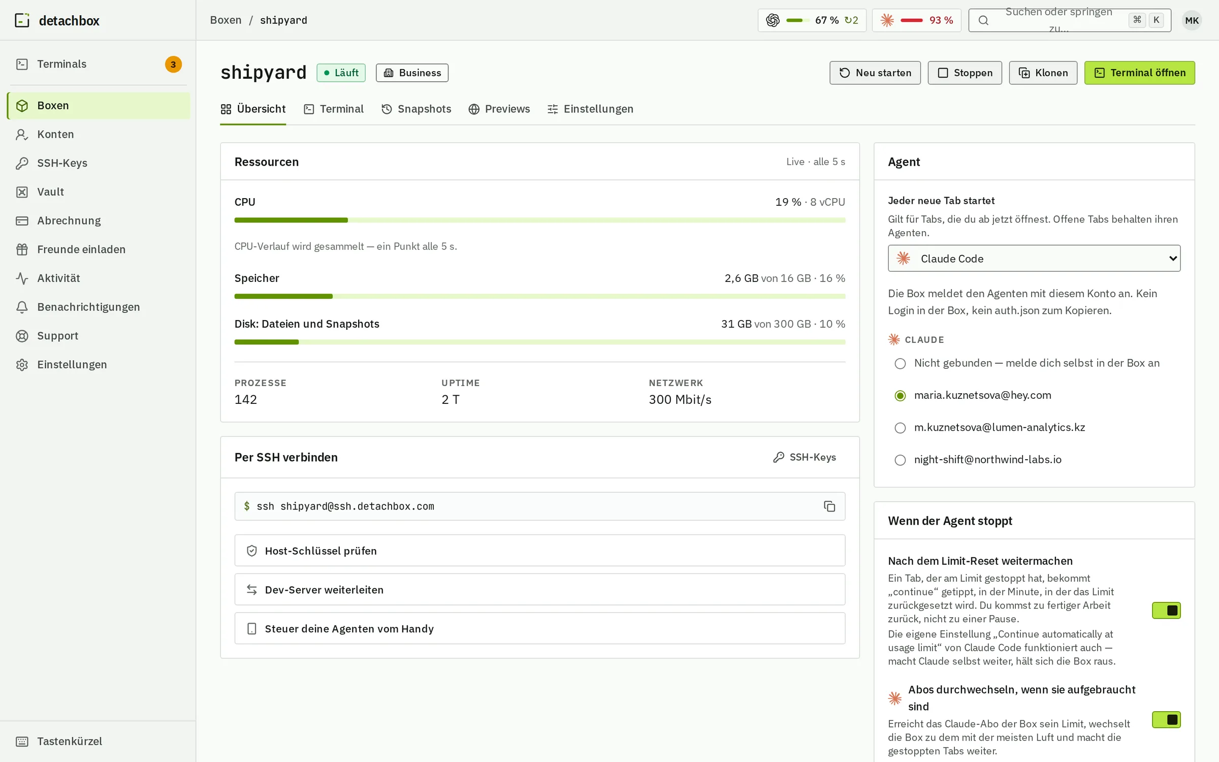
Task: Switch to the Previews tab
Action: pos(499,109)
